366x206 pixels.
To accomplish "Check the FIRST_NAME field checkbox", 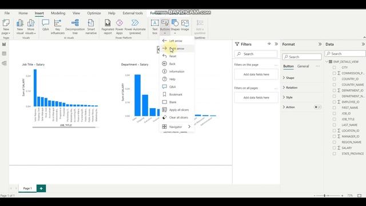I will click(334, 108).
